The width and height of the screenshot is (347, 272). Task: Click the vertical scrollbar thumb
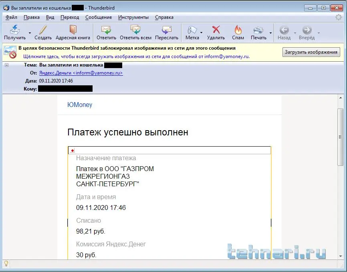click(x=340, y=137)
